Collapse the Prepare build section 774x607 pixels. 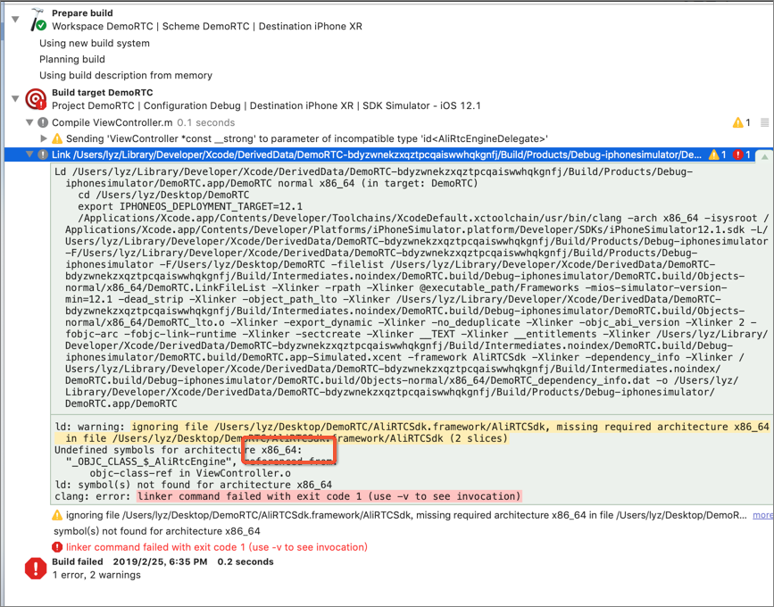coord(15,20)
